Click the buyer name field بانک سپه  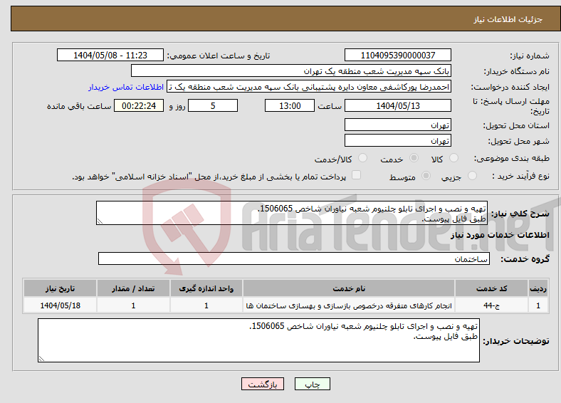click(291, 71)
